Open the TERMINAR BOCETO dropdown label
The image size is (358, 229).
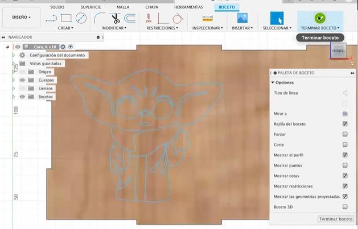tap(320, 28)
